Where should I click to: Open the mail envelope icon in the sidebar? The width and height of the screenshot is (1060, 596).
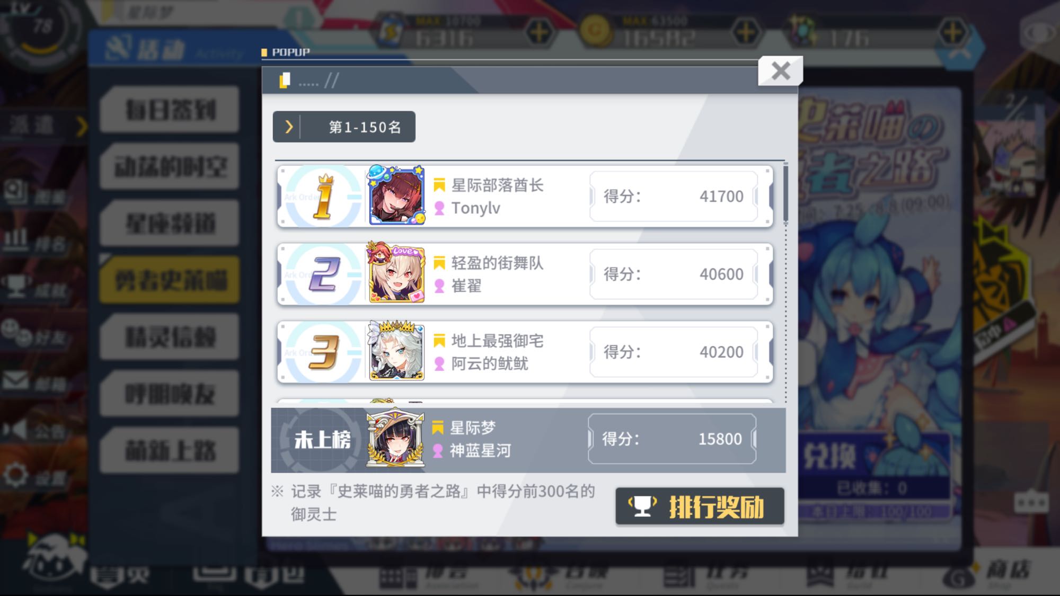(x=16, y=380)
